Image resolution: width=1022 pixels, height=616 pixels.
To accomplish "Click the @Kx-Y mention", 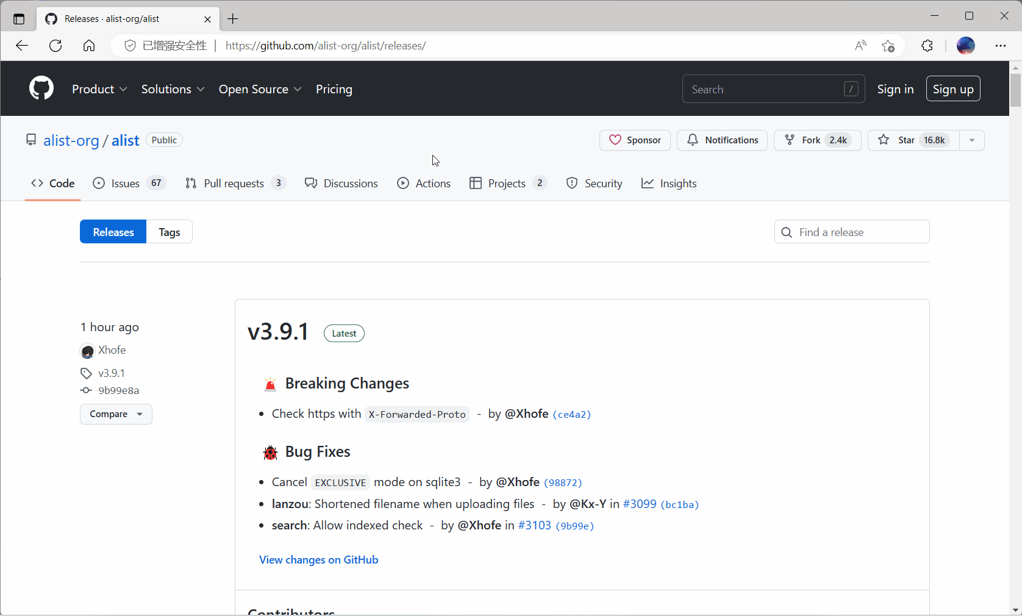I will point(588,504).
